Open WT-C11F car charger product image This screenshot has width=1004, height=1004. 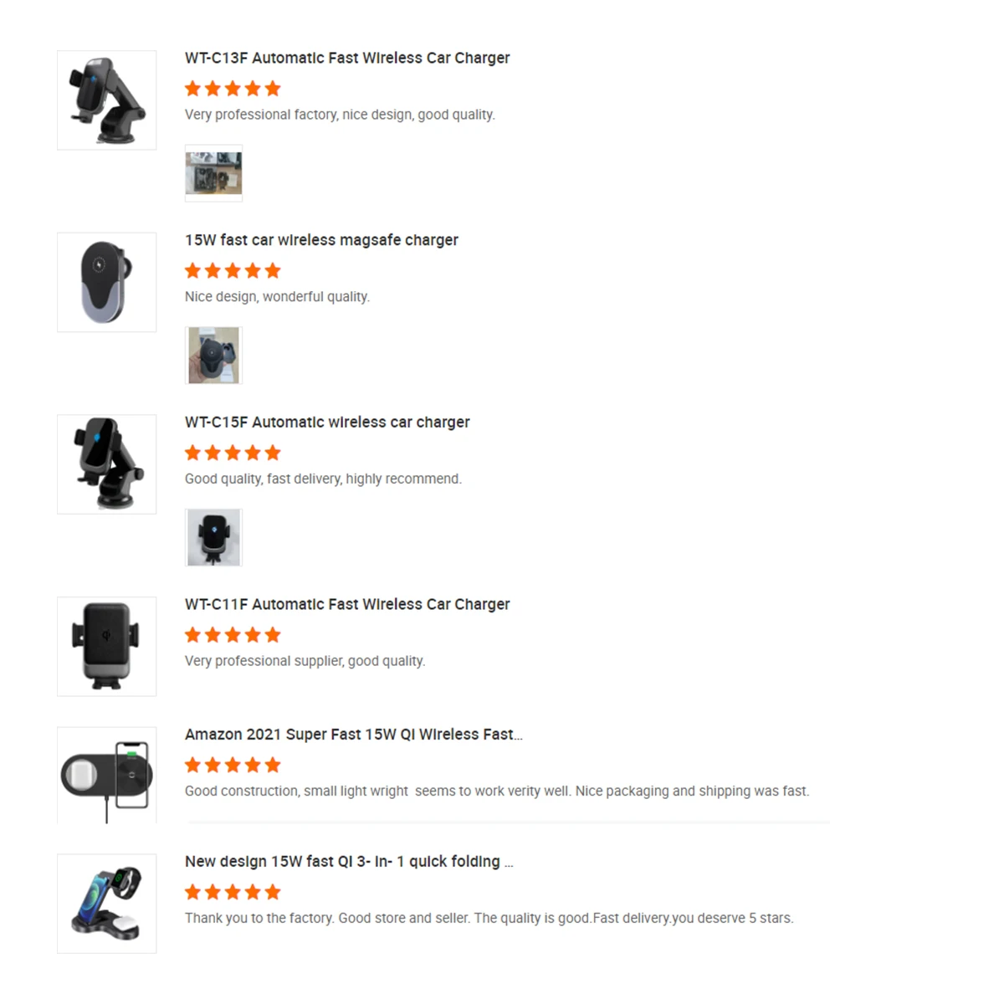pos(106,646)
